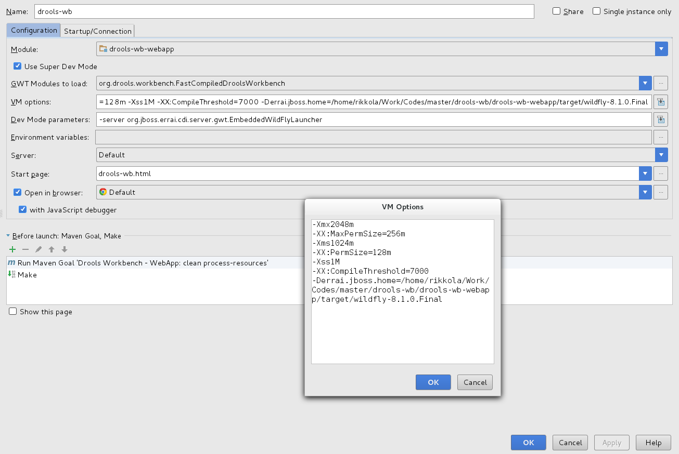Collapse the Before launch section
This screenshot has width=679, height=454.
click(8, 236)
